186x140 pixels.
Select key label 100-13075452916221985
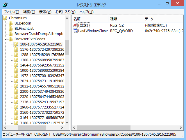pyautogui.click(x=41, y=44)
